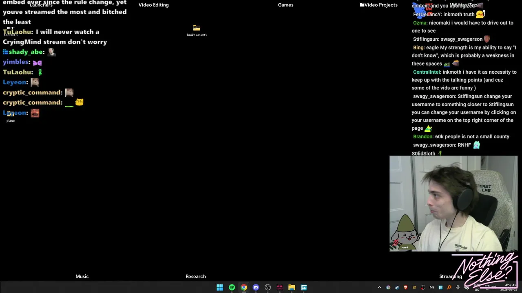Open the Windows Start menu
Screen dimensions: 522x293
coord(220,287)
